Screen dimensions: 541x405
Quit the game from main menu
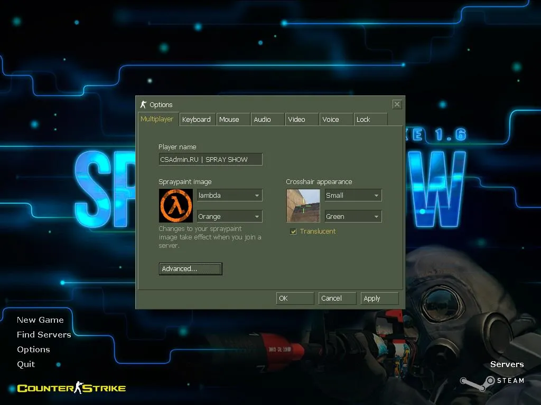26,364
